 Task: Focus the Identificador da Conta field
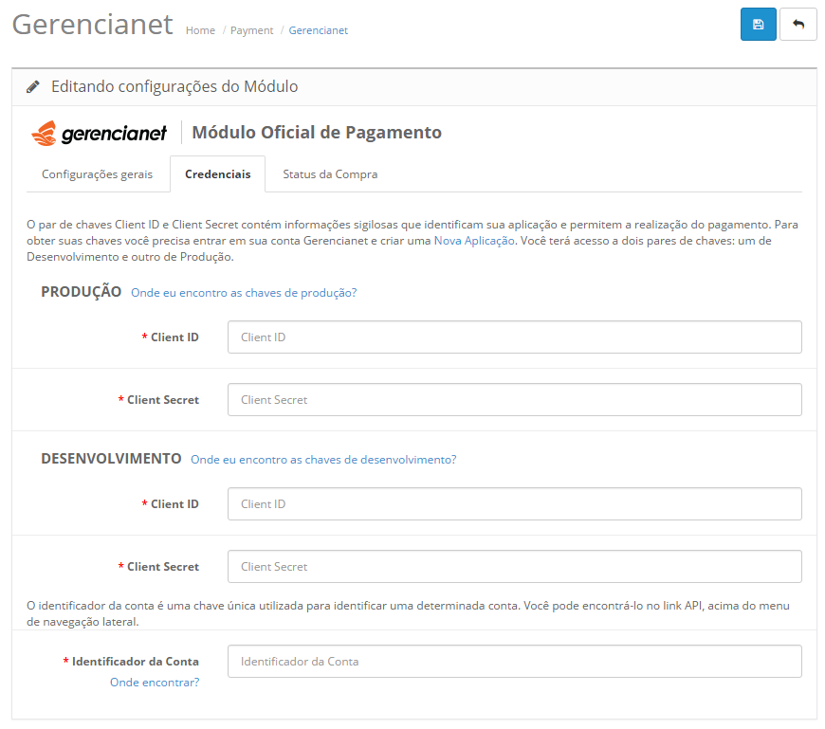[x=514, y=662]
